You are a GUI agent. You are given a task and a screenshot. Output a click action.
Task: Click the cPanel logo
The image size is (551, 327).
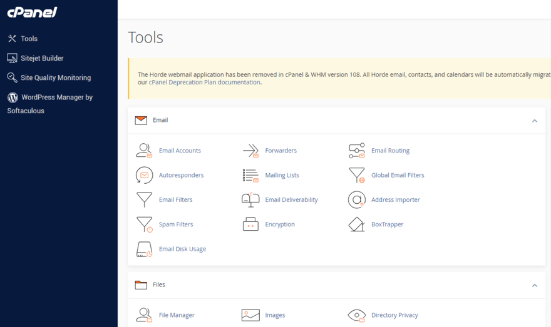[x=32, y=13]
